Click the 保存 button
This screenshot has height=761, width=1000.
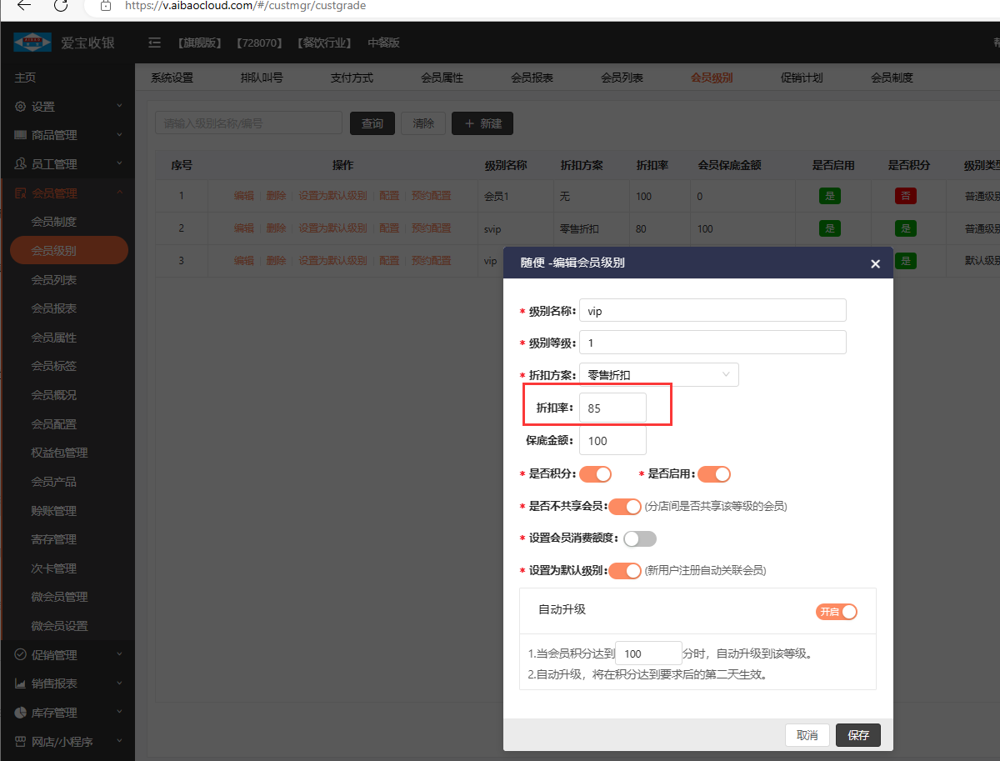857,735
